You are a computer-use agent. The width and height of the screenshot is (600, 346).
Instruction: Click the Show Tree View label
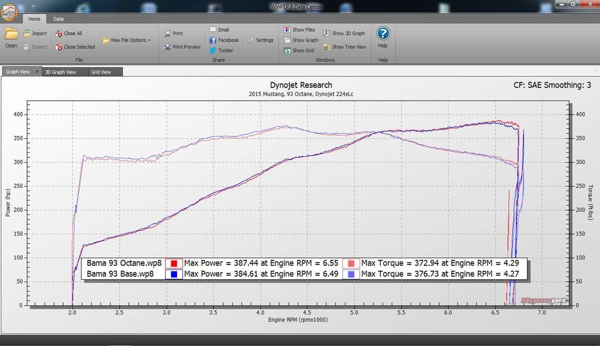pyautogui.click(x=349, y=47)
